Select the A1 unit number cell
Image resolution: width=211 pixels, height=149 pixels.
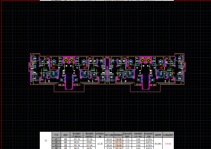point(56,139)
